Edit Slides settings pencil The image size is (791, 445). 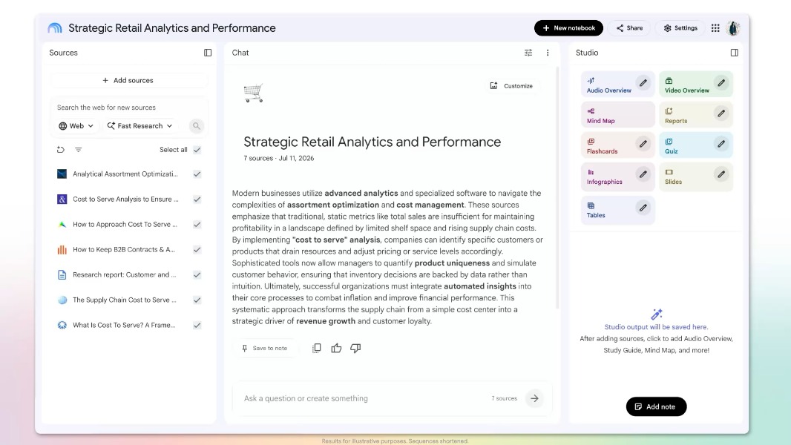point(721,174)
